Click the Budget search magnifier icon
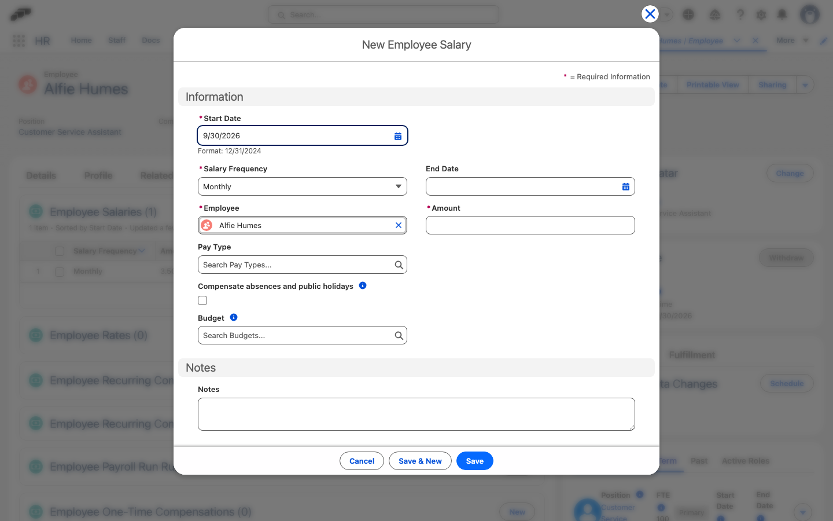 coord(399,336)
